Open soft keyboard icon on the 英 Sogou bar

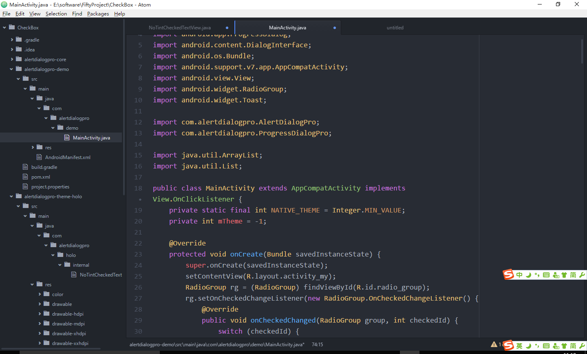coord(546,346)
